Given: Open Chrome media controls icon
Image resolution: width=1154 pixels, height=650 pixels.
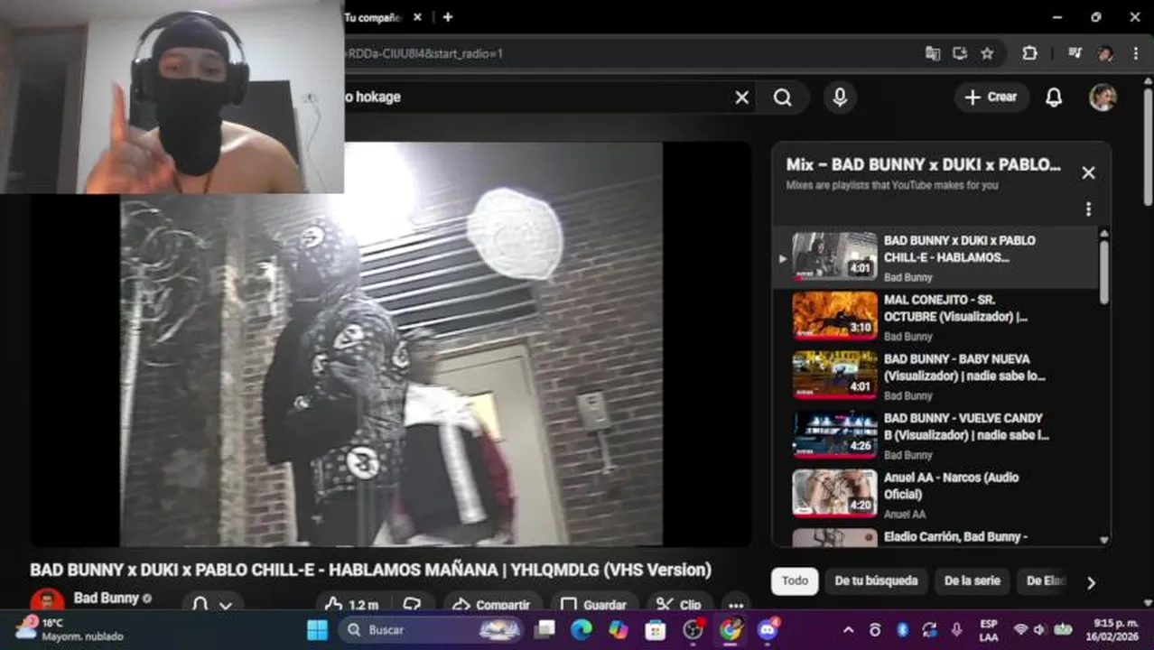Looking at the screenshot, I should point(1075,53).
